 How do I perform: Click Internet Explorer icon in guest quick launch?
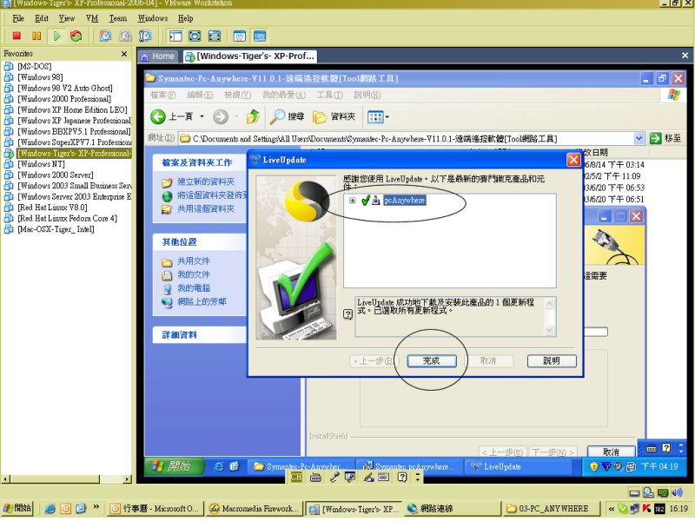[219, 466]
